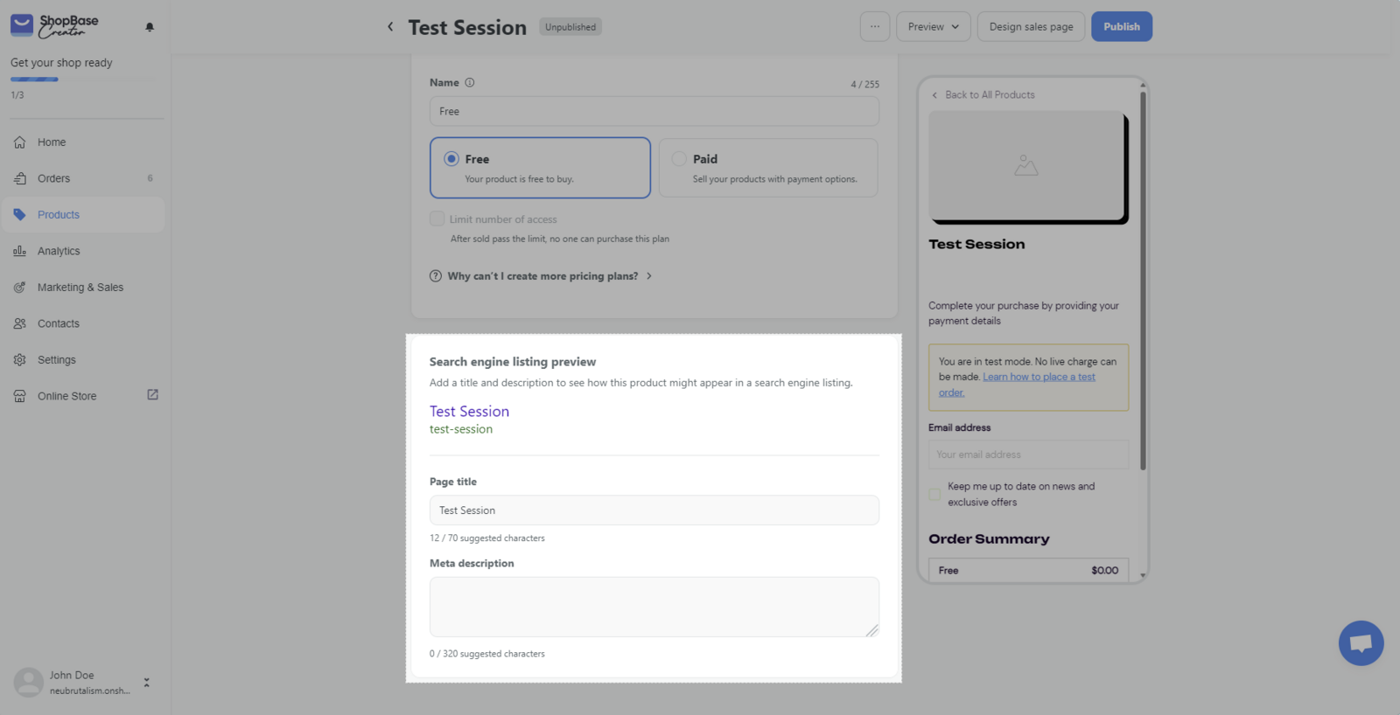Click the John Doe avatar

pos(28,682)
